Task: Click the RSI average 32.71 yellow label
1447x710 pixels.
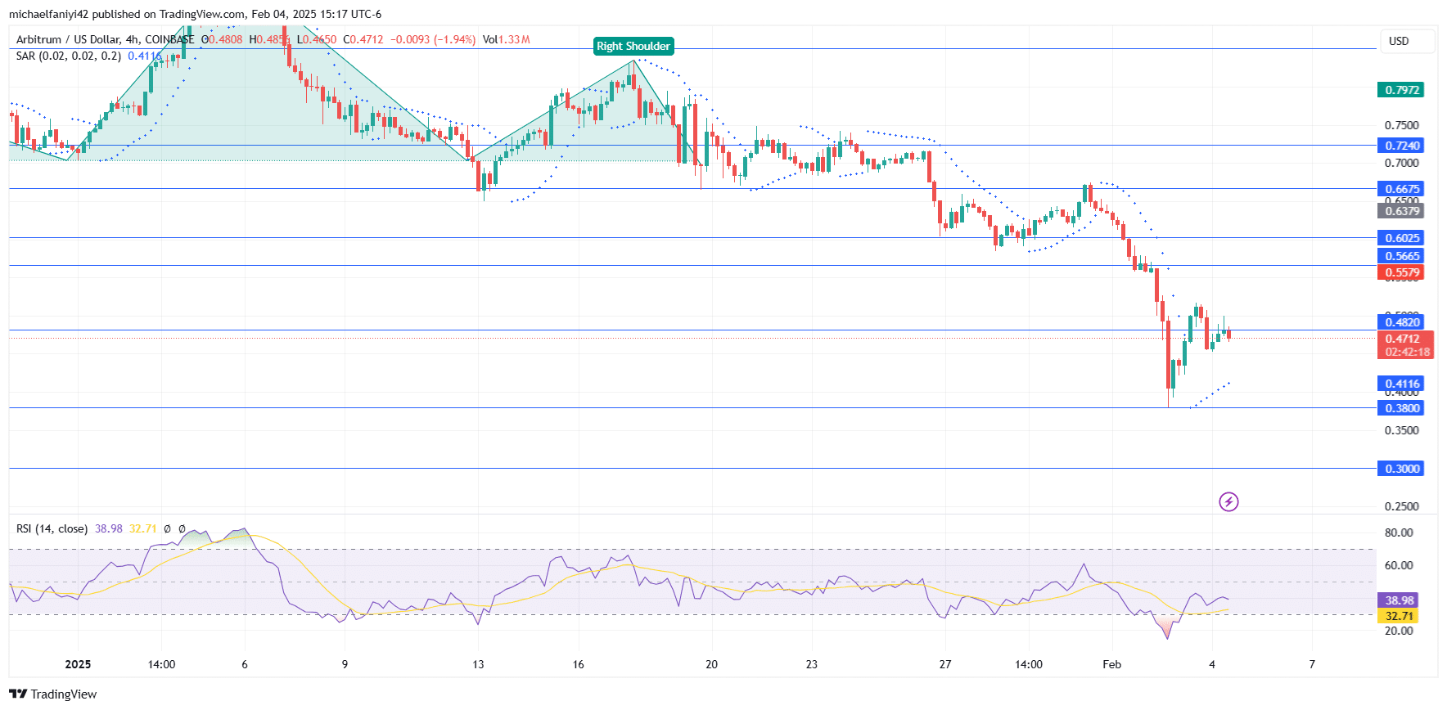Action: point(1398,616)
